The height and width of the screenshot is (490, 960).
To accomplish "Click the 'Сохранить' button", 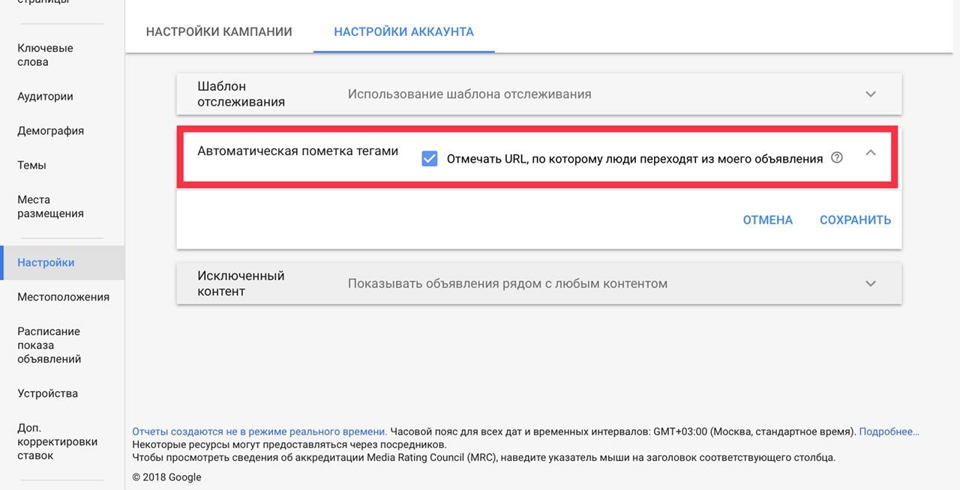I will tap(856, 220).
